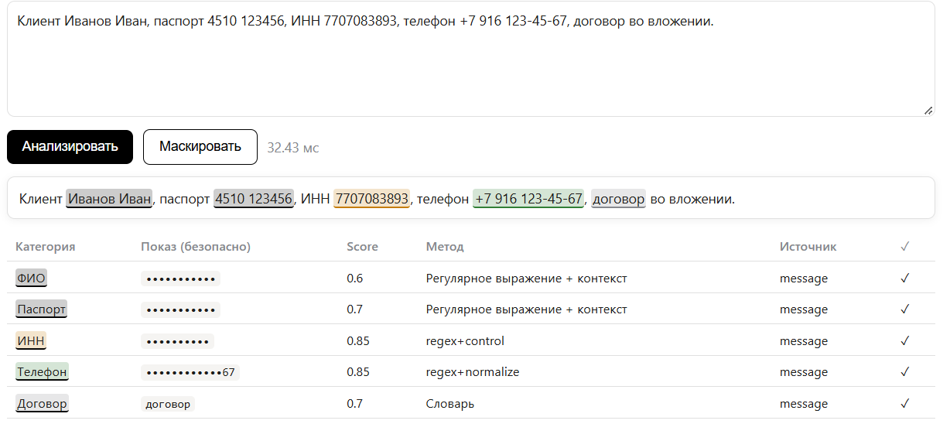The width and height of the screenshot is (950, 441).
Task: Select highlighted word договор in preview
Action: pos(618,199)
